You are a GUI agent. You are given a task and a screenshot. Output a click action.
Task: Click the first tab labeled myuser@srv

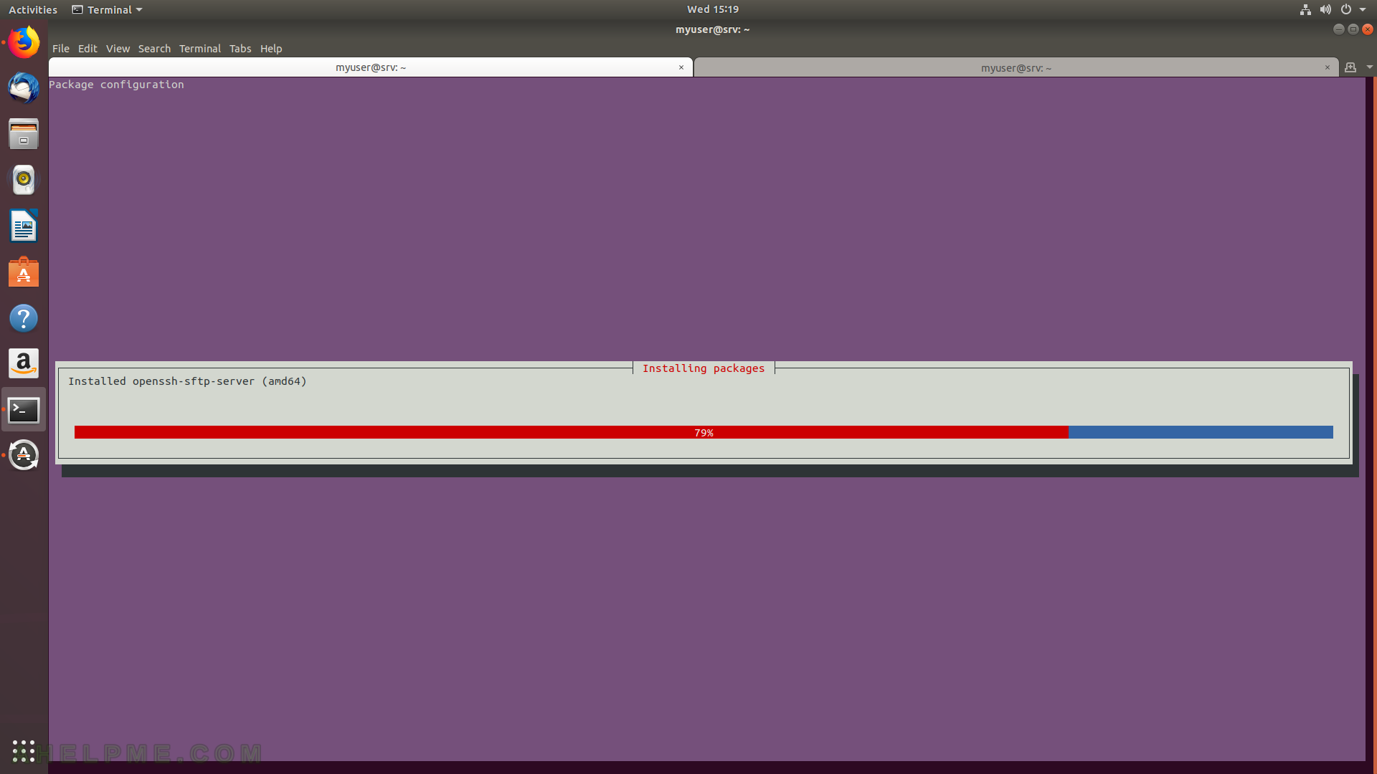pyautogui.click(x=370, y=67)
